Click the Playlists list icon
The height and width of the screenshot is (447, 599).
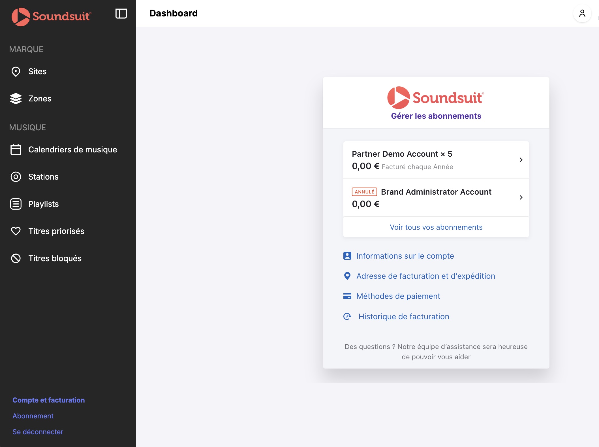tap(16, 204)
